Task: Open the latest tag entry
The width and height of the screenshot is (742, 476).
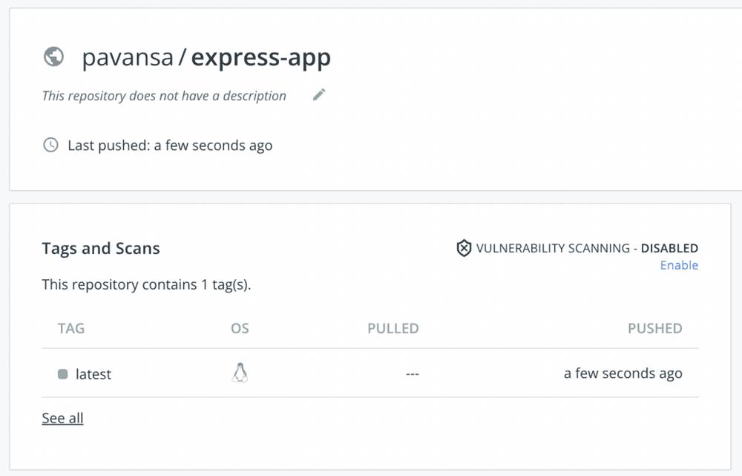Action: (x=93, y=374)
